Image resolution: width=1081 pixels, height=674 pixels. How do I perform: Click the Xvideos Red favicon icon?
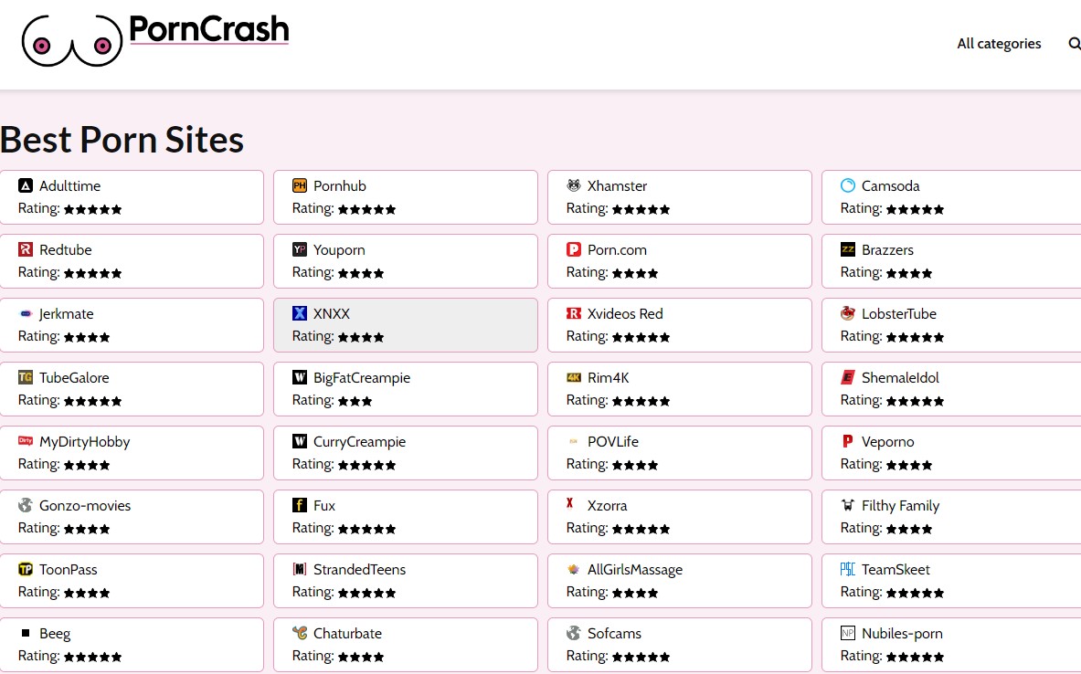pyautogui.click(x=574, y=313)
